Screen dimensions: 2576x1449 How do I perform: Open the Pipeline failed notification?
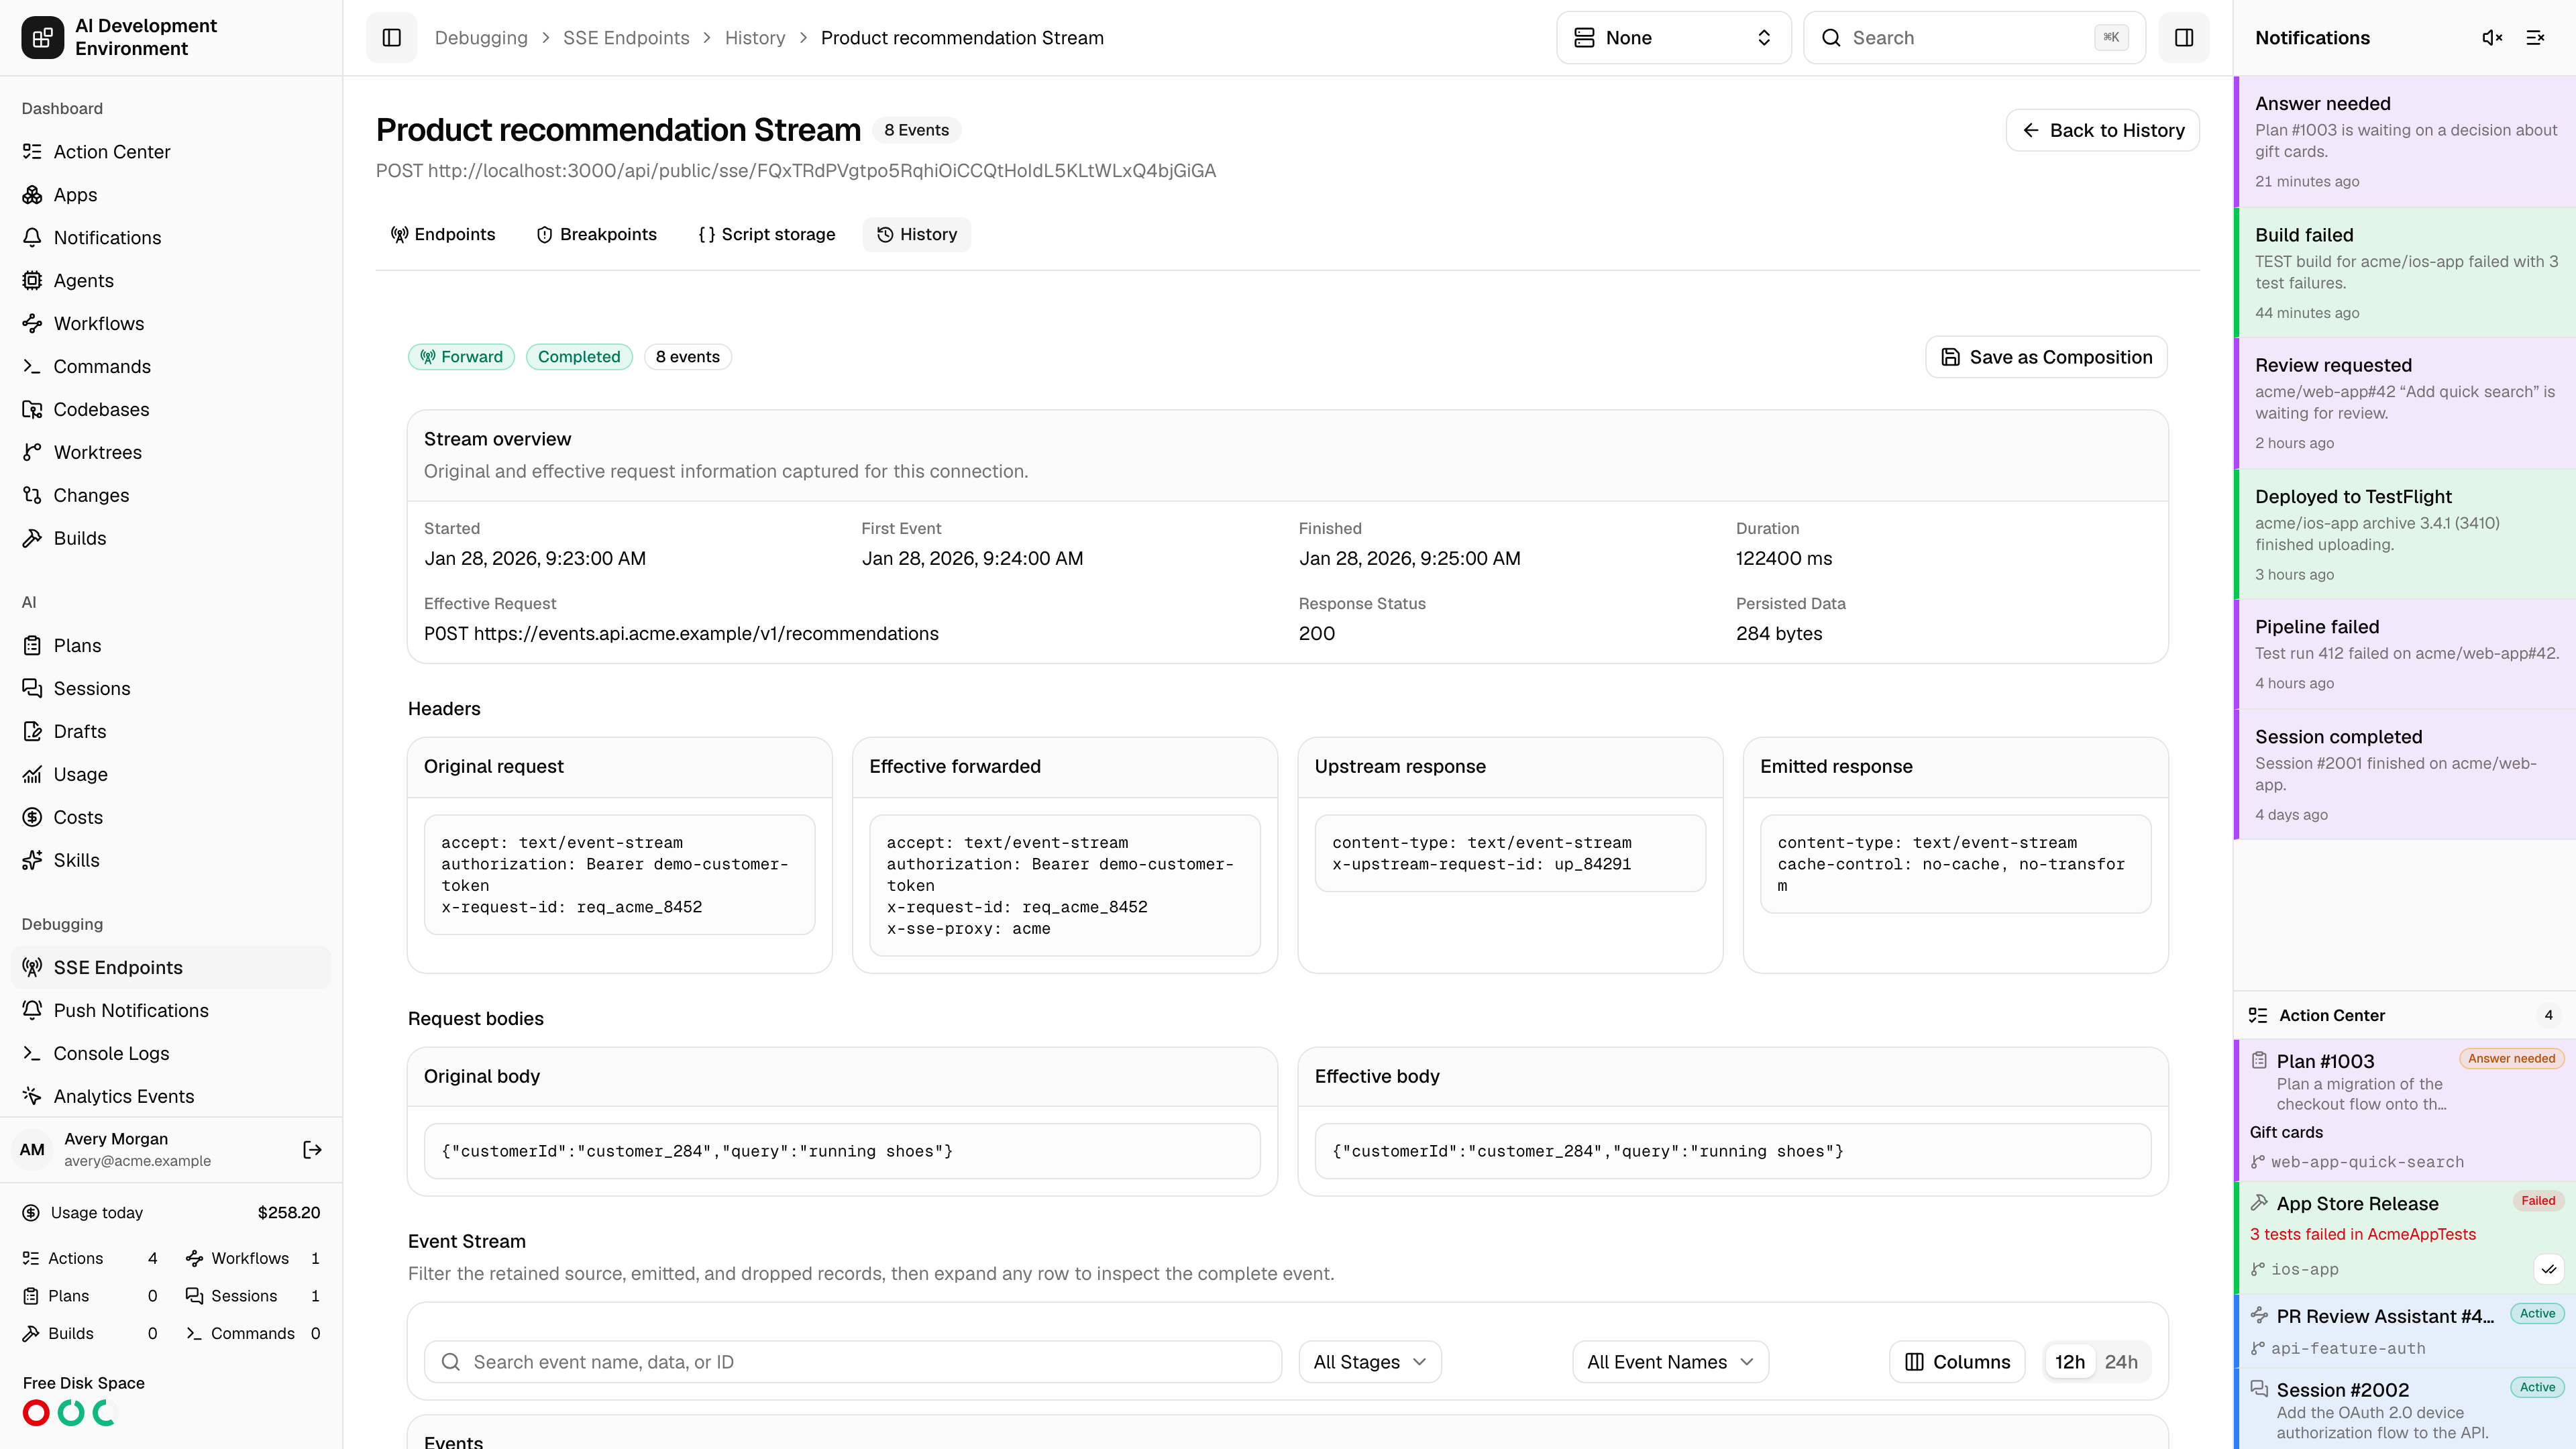(2405, 654)
